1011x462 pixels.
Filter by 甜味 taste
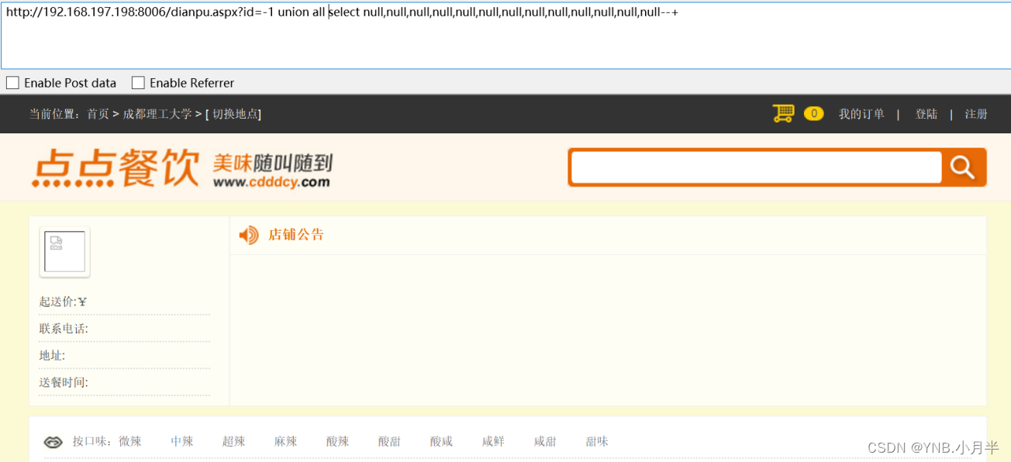tap(598, 441)
